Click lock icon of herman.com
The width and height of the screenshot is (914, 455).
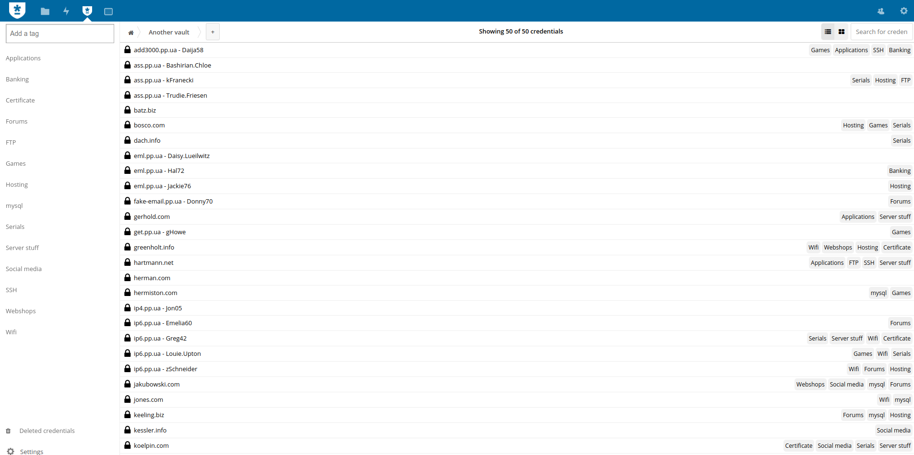click(x=127, y=277)
